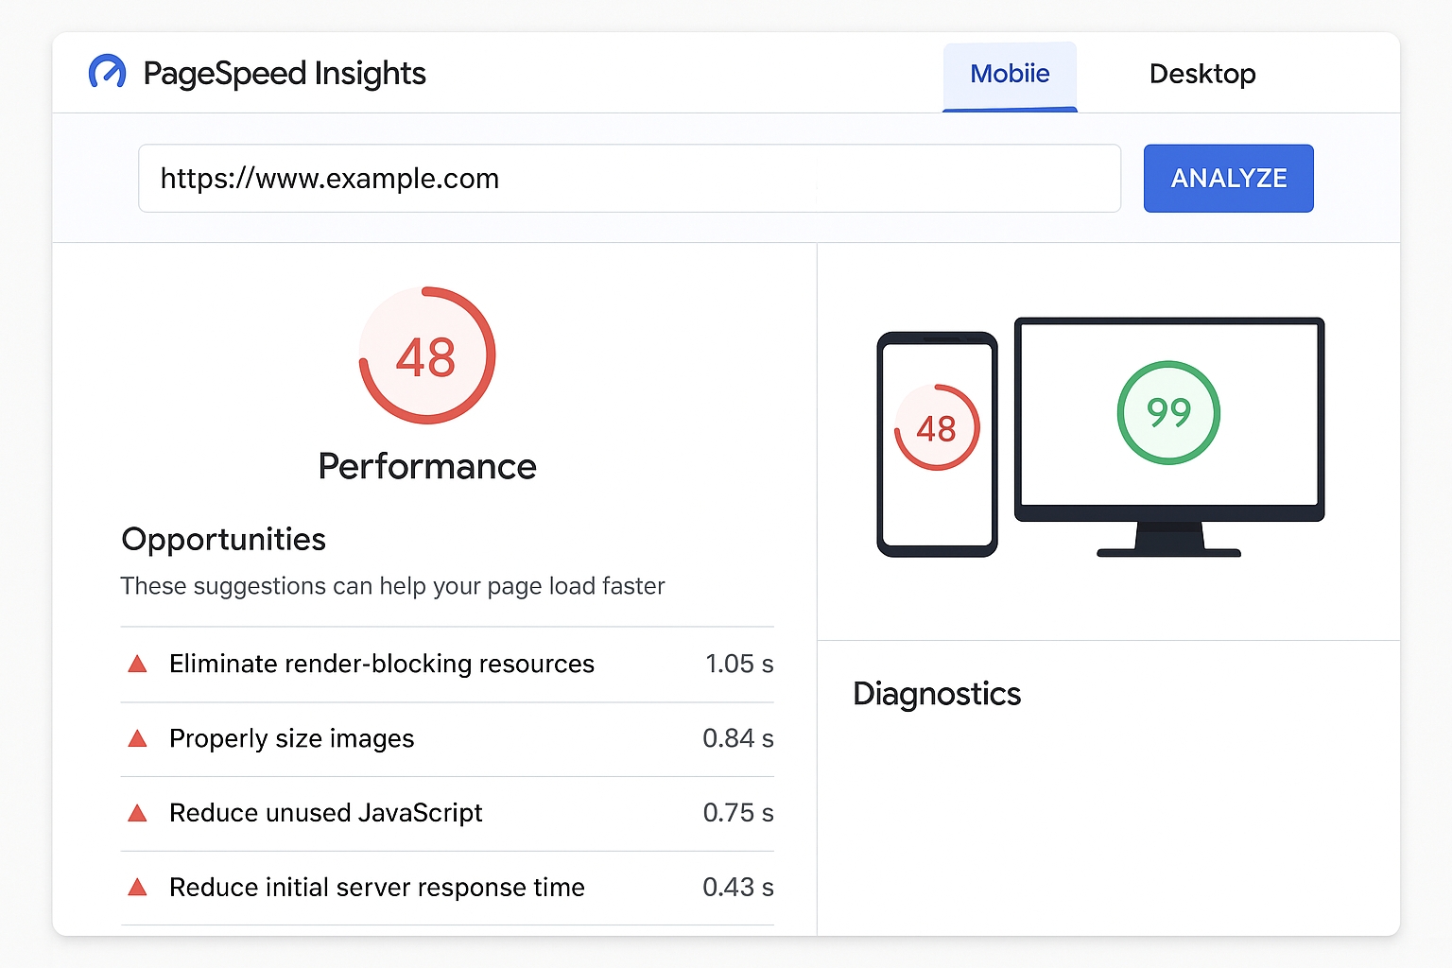Switch to the Desktop tab
Viewport: 1452px width, 968px height.
[x=1201, y=75]
